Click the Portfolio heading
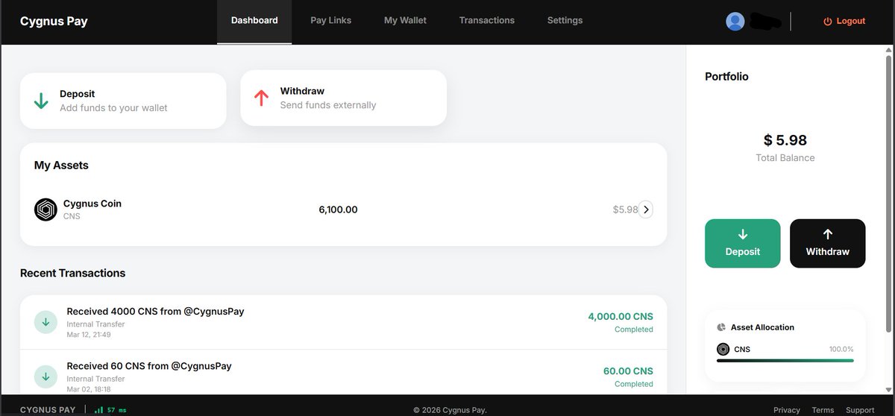Screen dimensions: 895x416 coord(726,77)
